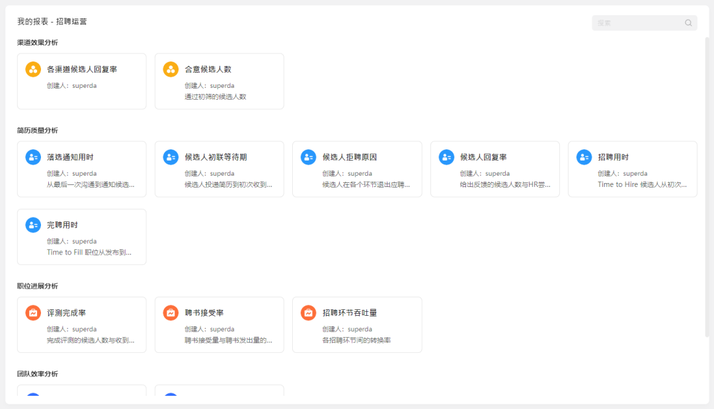The image size is (714, 409).
Task: Click the 简历质量分析 section heading
Action: point(36,130)
